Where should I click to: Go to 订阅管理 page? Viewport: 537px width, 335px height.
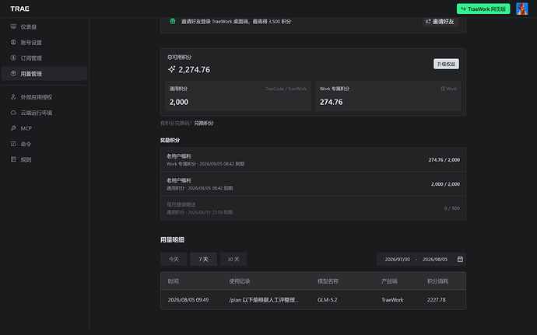click(x=44, y=58)
